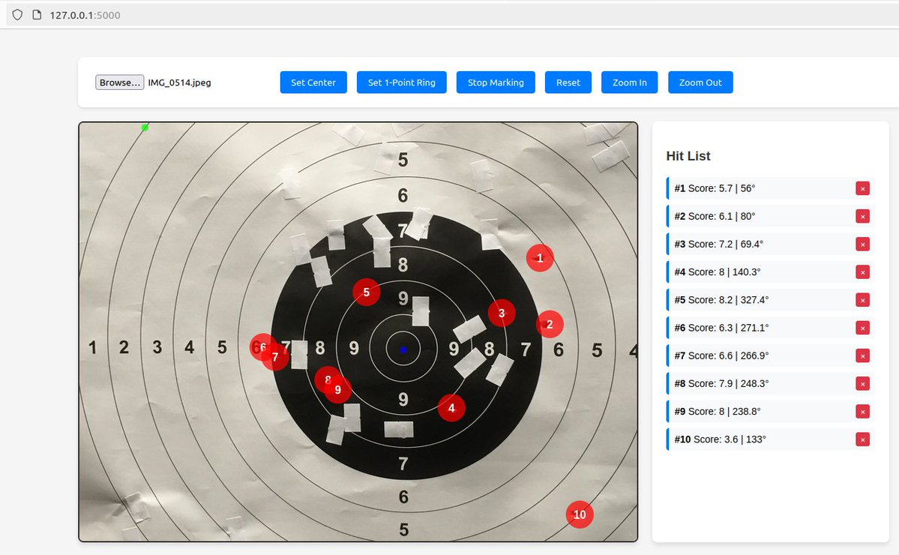This screenshot has height=555, width=899.
Task: Click red hit marker 9 on target
Action: click(337, 390)
